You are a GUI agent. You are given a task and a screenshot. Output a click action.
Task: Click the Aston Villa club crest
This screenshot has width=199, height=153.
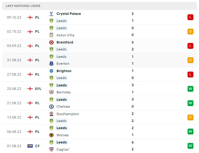coord(51,35)
